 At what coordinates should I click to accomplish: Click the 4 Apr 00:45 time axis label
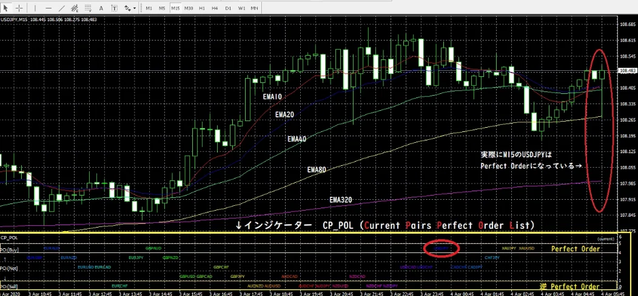[x=462, y=293]
